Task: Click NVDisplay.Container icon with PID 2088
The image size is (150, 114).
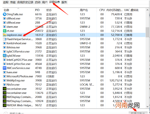Action: tap(5, 97)
